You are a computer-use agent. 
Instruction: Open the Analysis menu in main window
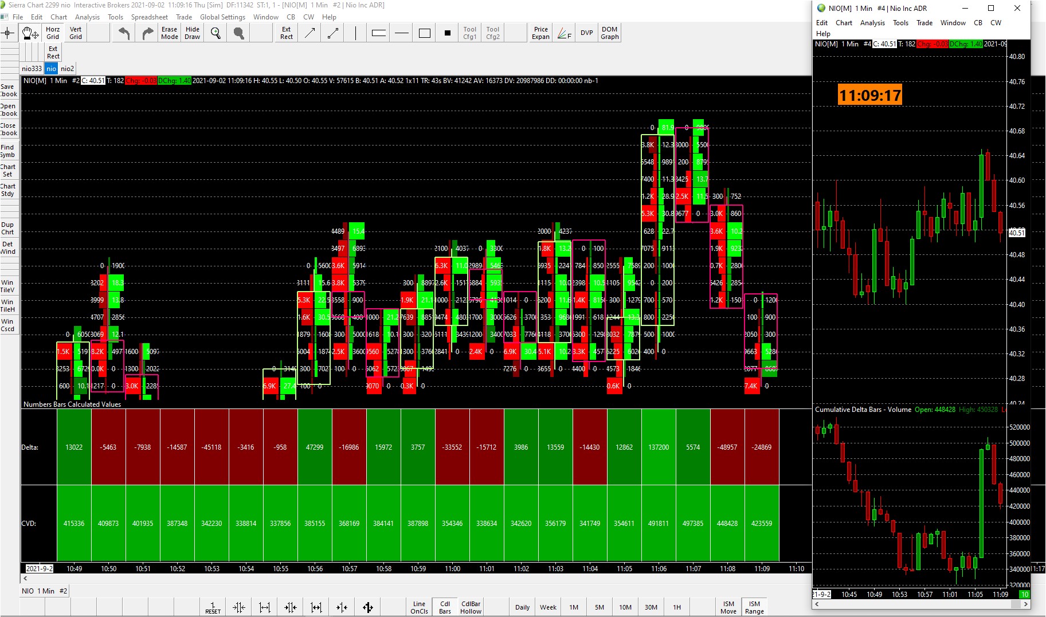pyautogui.click(x=87, y=17)
